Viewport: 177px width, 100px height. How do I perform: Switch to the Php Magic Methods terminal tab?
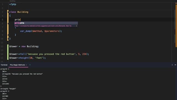tap(17, 65)
